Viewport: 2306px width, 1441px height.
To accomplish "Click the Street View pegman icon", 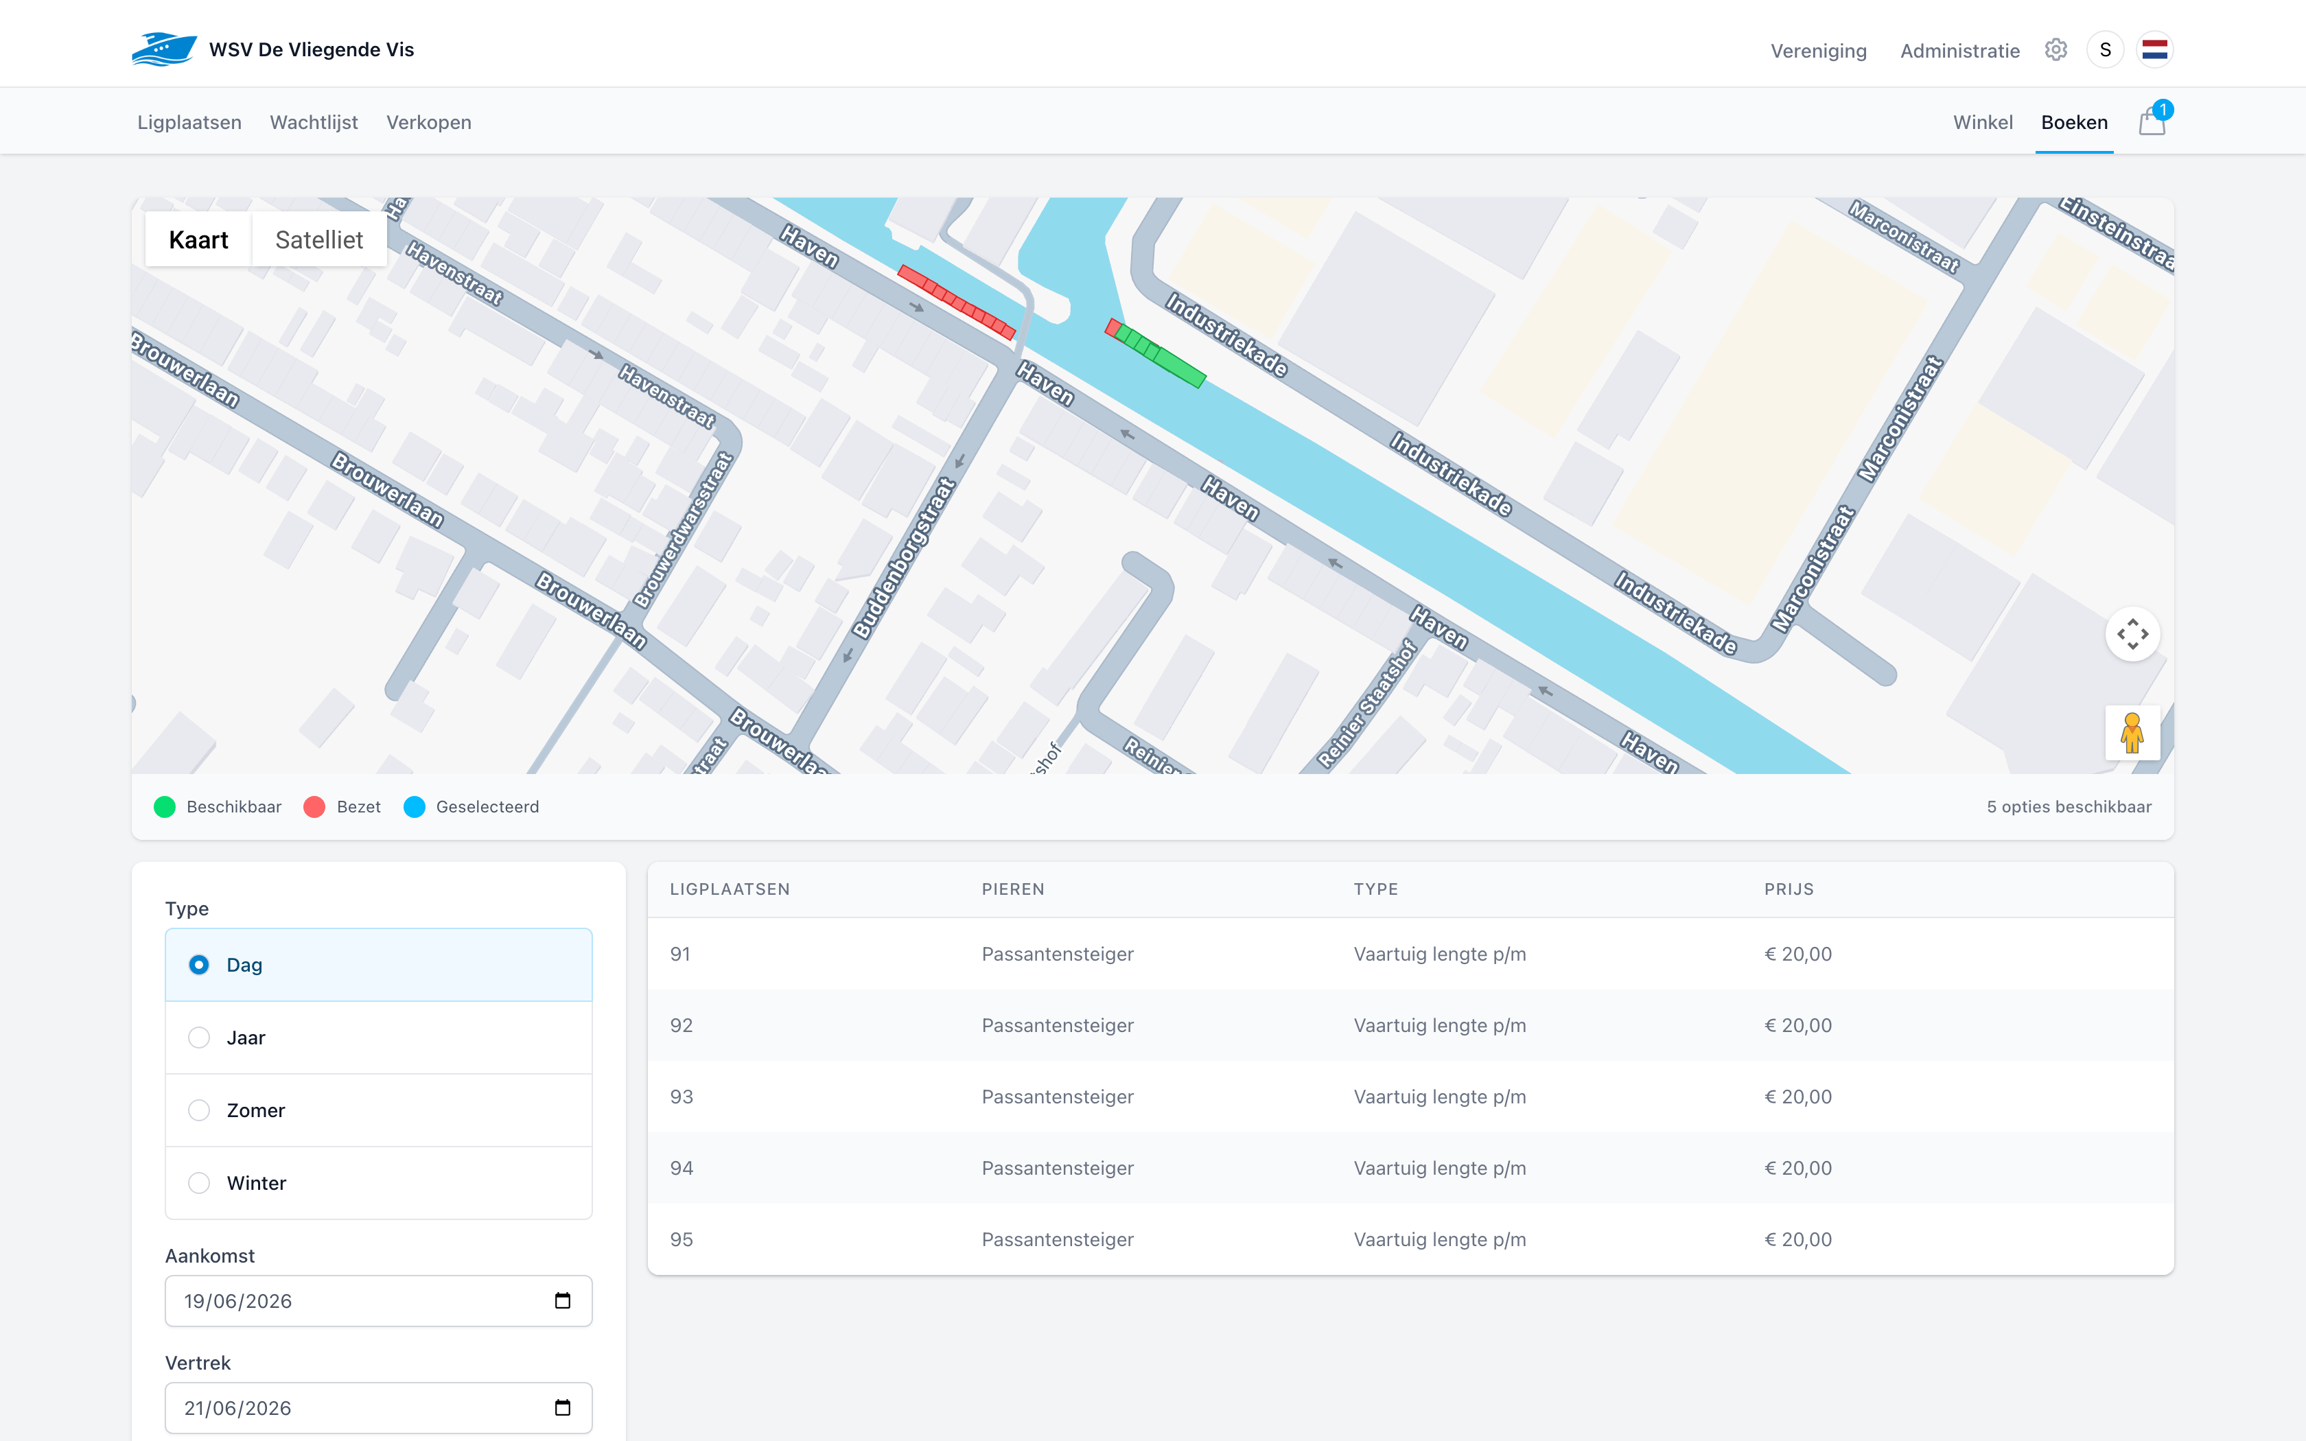I will click(x=2132, y=733).
